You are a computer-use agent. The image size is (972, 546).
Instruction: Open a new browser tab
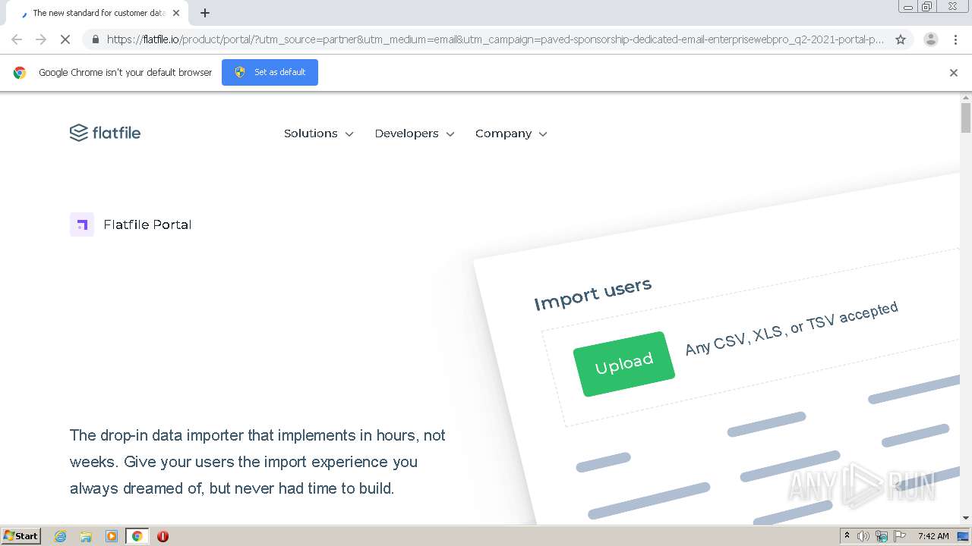click(205, 13)
